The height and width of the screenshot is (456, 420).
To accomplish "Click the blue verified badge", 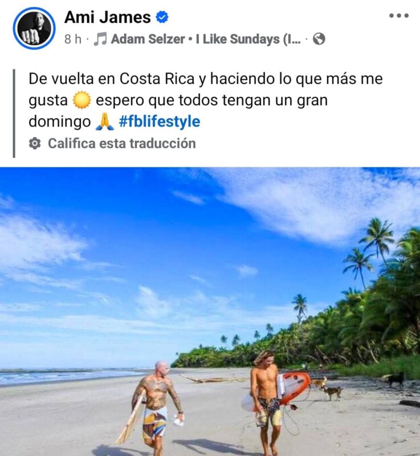I will point(162,17).
